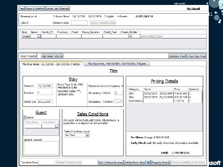This screenshot has width=223, height=167.
Task: Add a room stay with Add Room Stay(s)
Action: [x=52, y=56]
